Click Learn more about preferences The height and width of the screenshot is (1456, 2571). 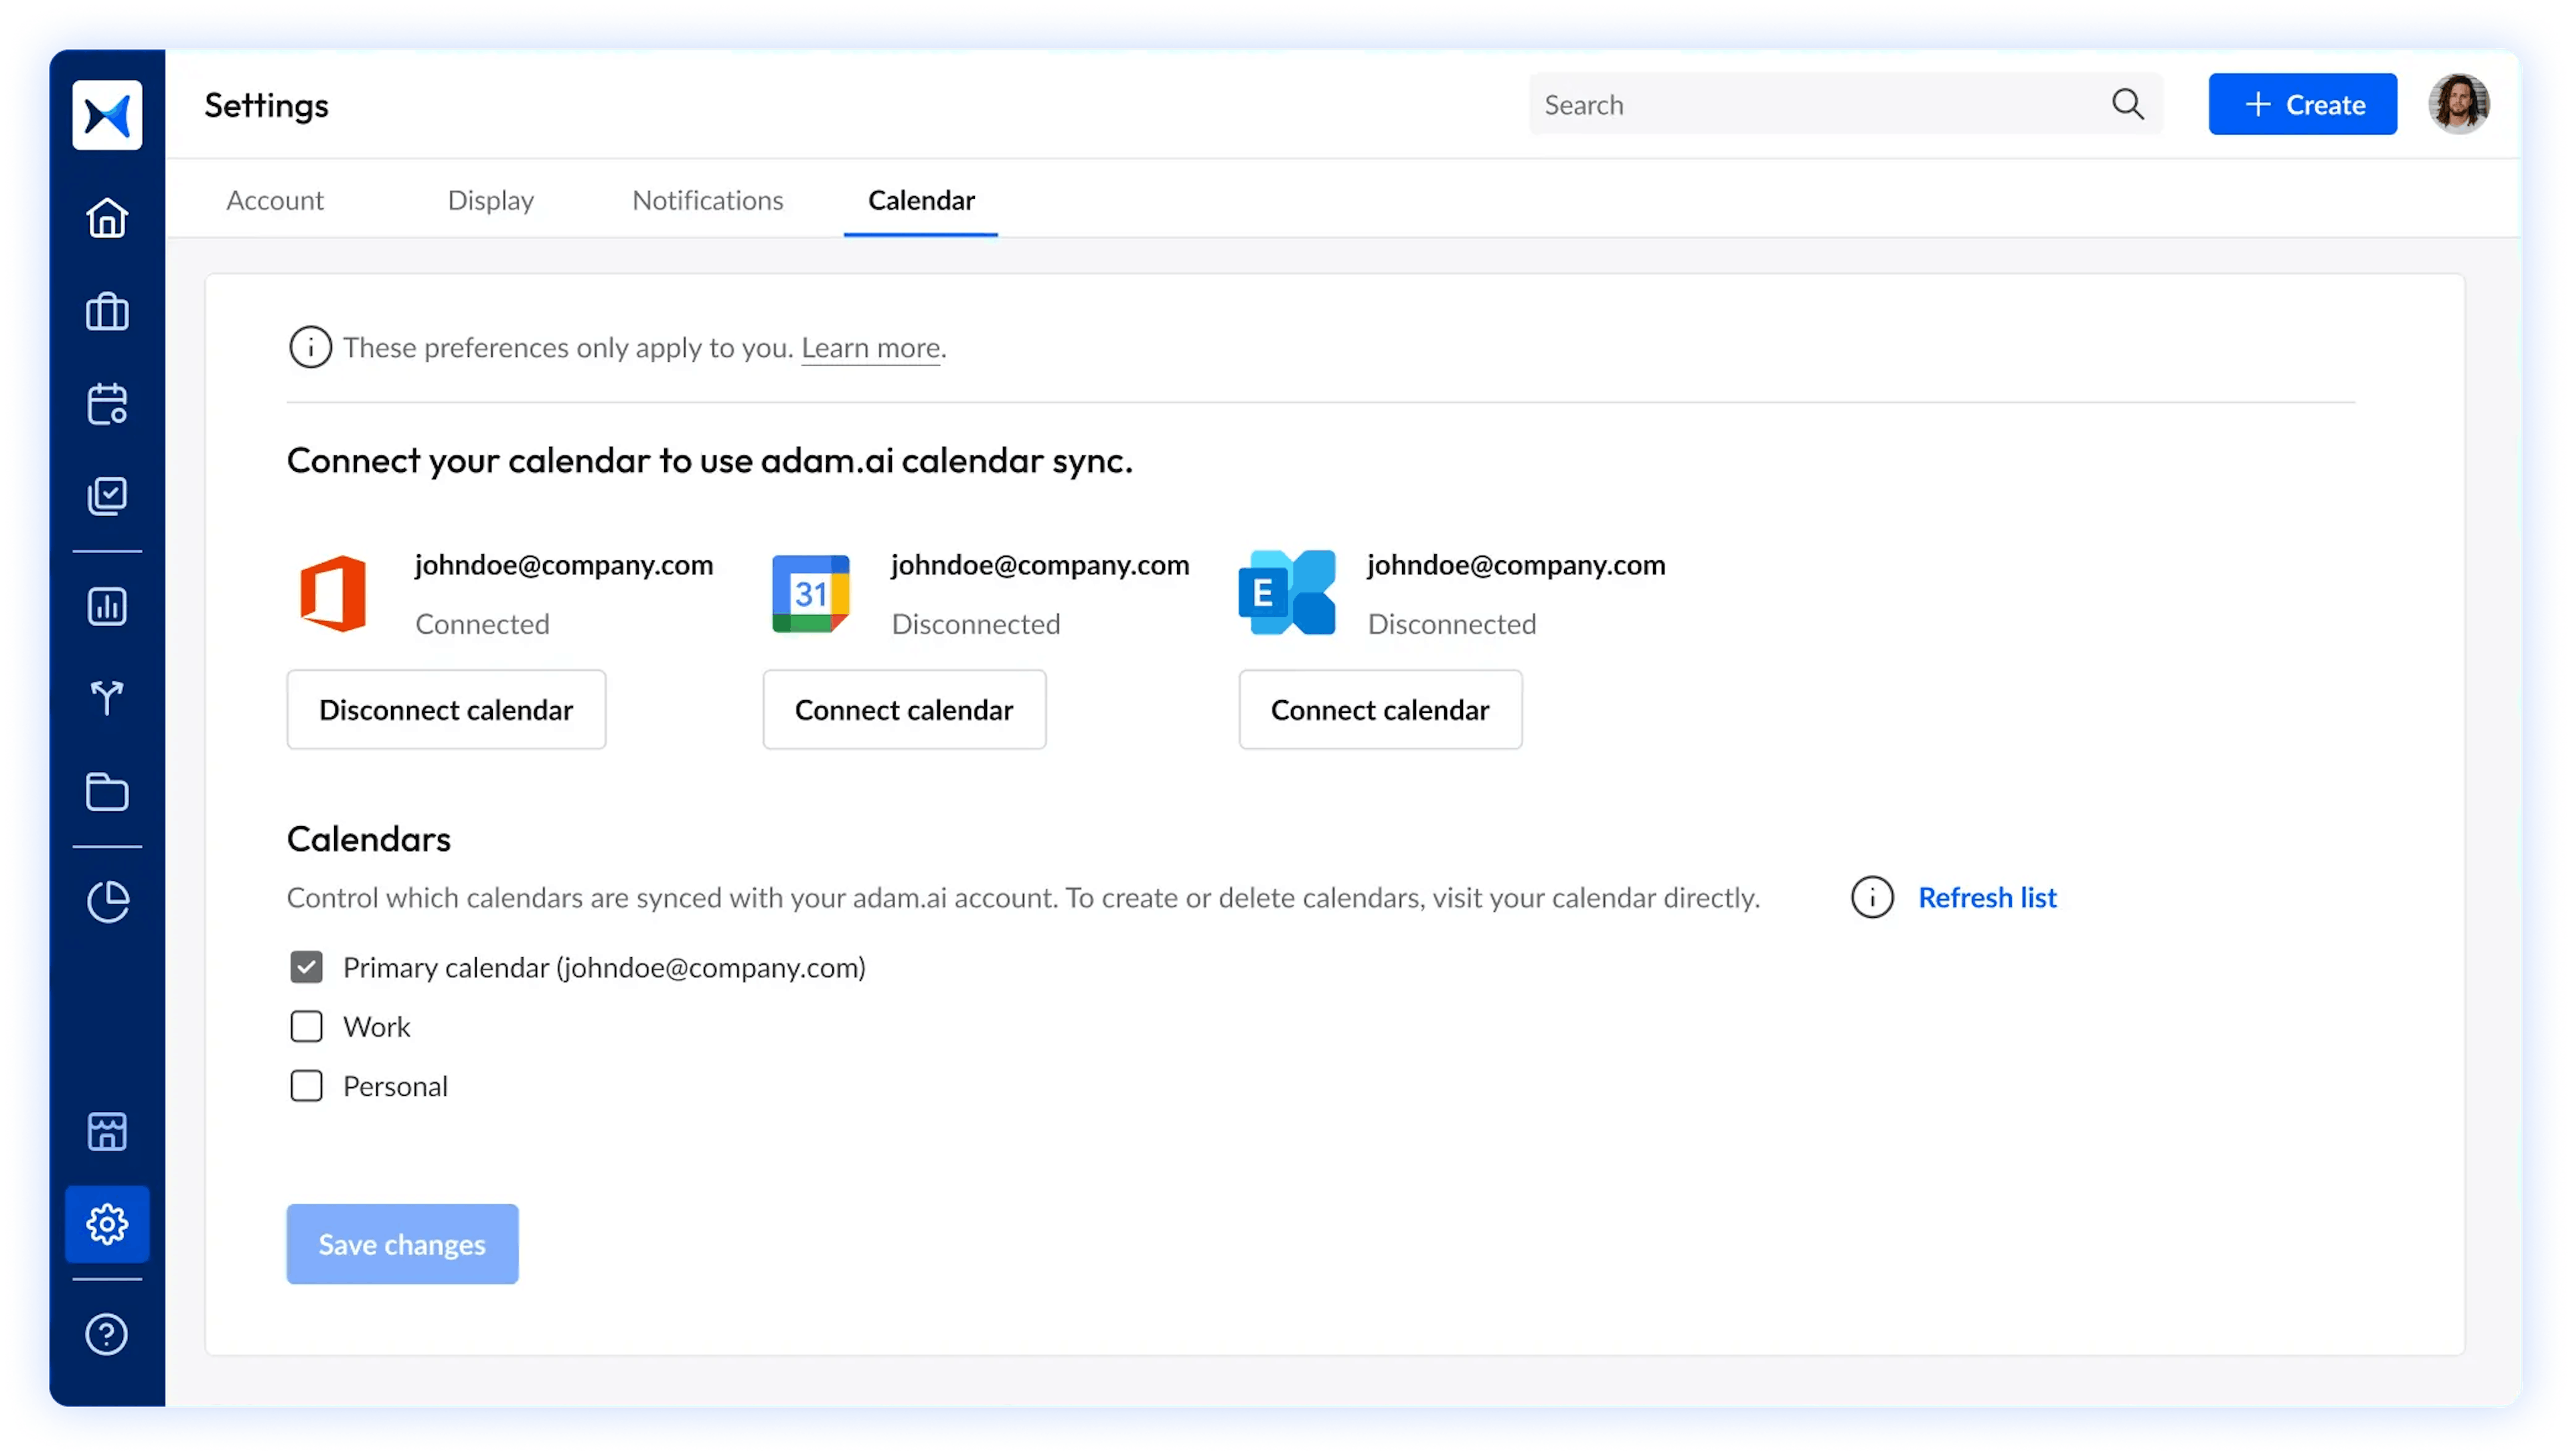click(870, 346)
